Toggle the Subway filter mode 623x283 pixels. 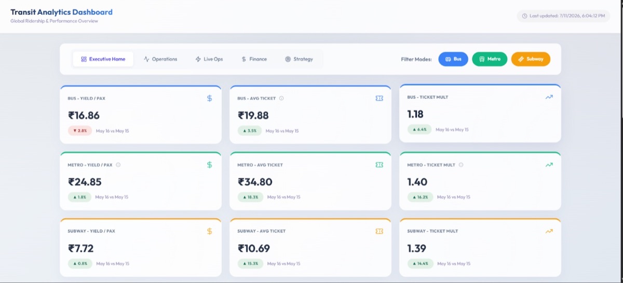click(531, 59)
